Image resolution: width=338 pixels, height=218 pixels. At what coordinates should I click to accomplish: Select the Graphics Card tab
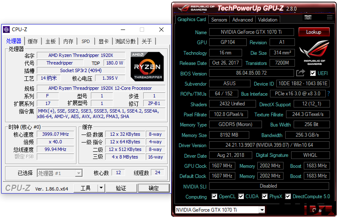pos(192,19)
